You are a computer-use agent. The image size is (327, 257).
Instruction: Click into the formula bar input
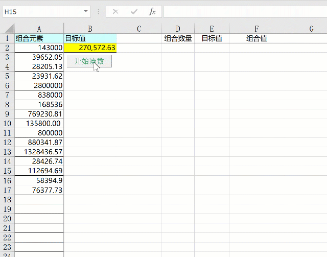pyautogui.click(x=245, y=12)
